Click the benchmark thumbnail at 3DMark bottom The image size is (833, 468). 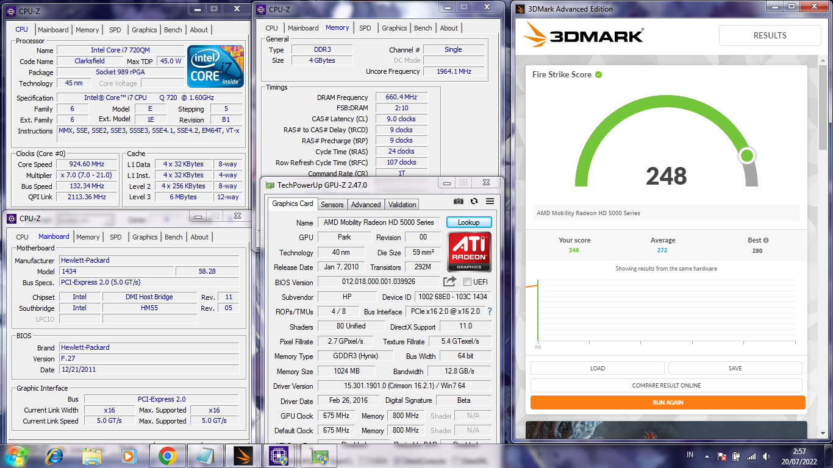point(666,430)
